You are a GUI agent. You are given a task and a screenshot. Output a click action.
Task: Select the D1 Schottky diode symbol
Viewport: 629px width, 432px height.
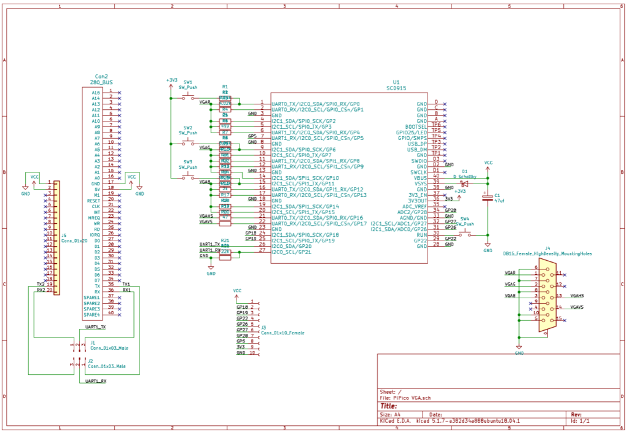[465, 183]
